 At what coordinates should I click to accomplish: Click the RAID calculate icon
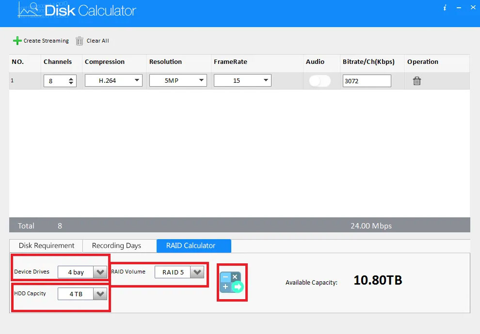[x=232, y=282]
